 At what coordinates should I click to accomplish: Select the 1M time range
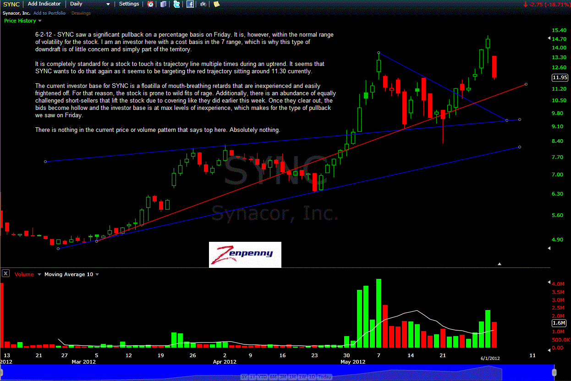pyautogui.click(x=292, y=377)
